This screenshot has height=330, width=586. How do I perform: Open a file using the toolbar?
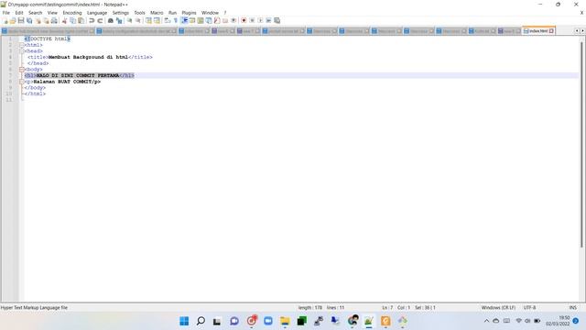point(13,20)
